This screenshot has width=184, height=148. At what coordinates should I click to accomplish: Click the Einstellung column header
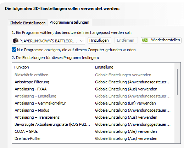134,67
